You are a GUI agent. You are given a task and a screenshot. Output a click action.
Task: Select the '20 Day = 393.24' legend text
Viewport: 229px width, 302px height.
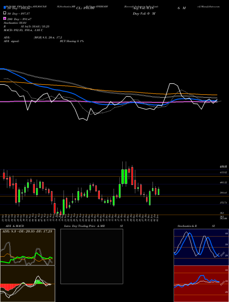pos(19,8)
